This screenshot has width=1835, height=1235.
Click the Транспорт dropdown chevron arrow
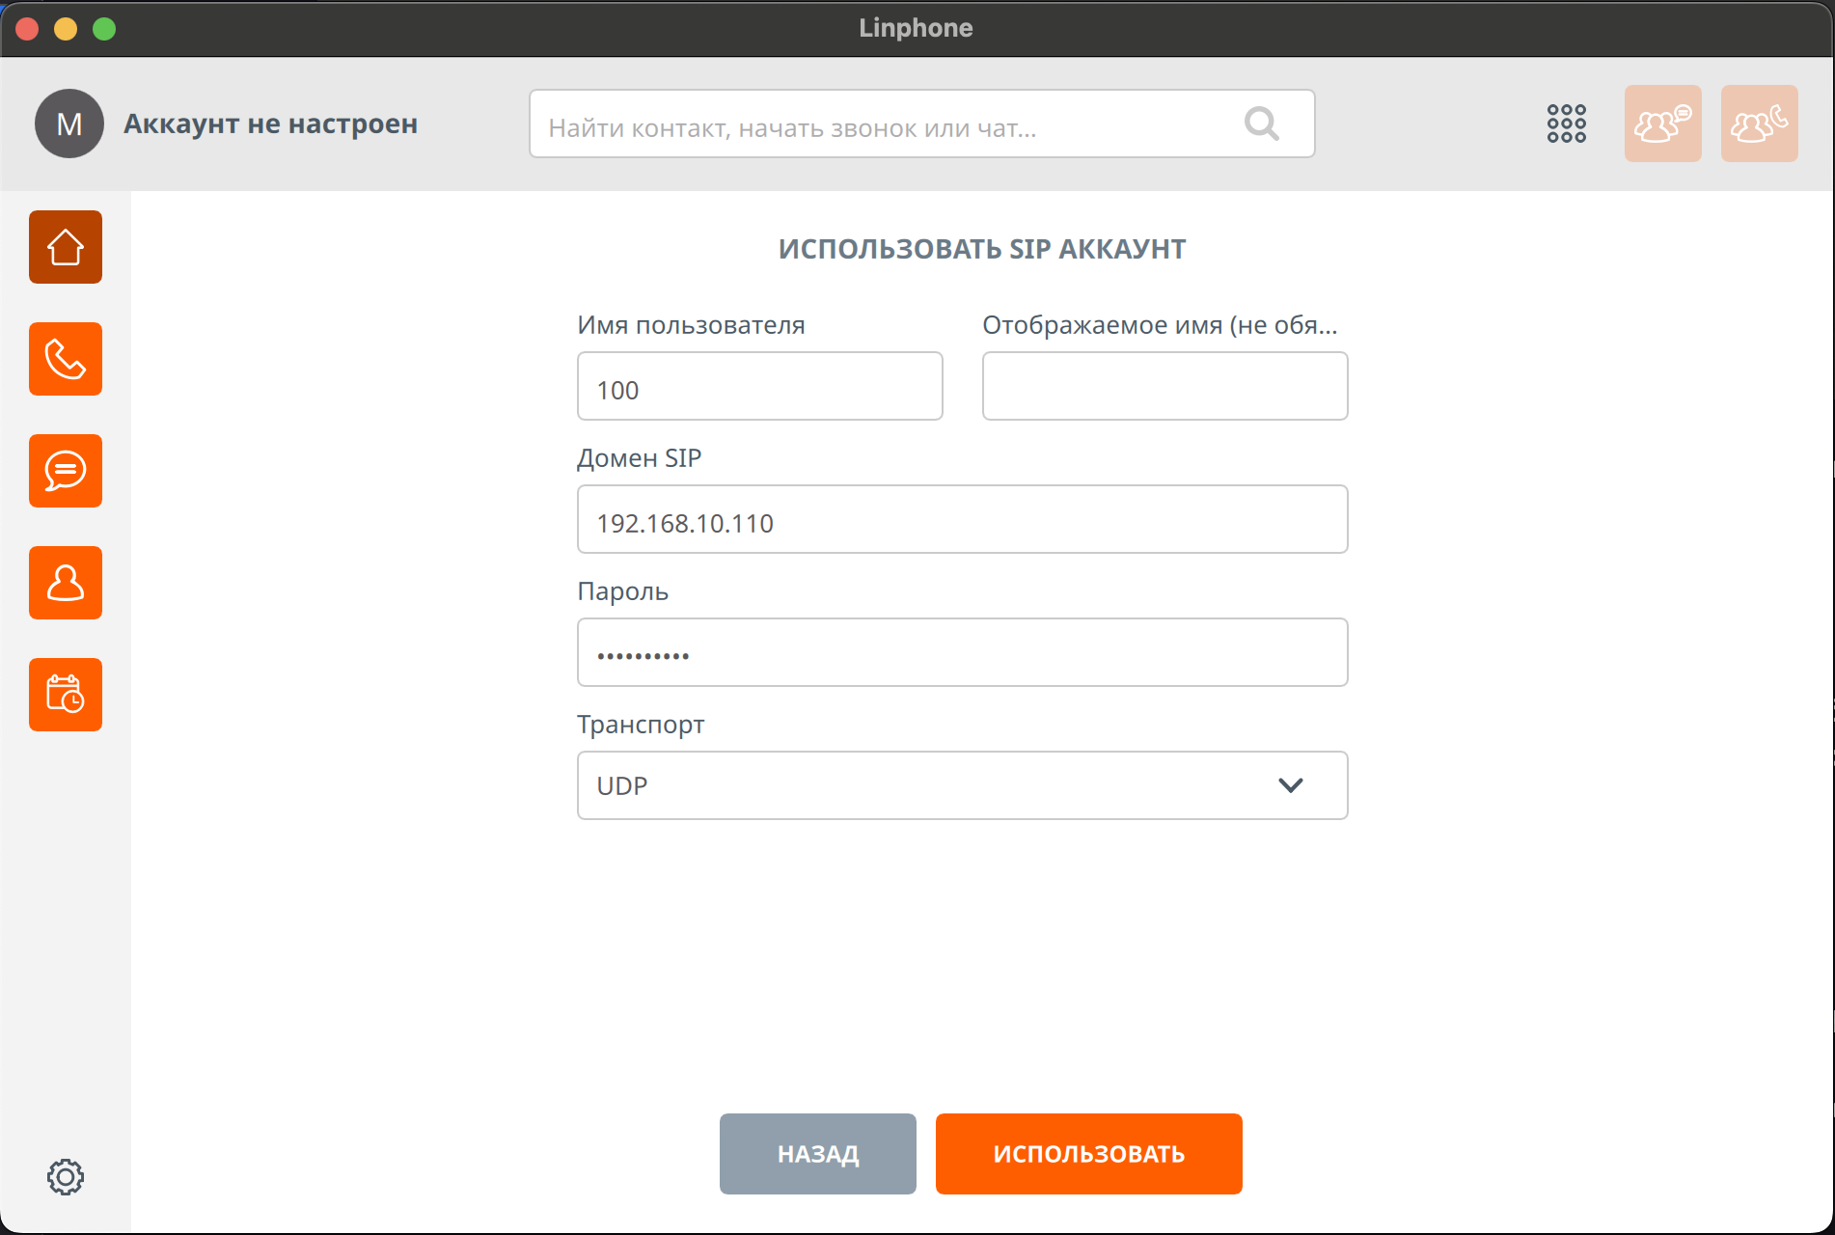[x=1290, y=785]
